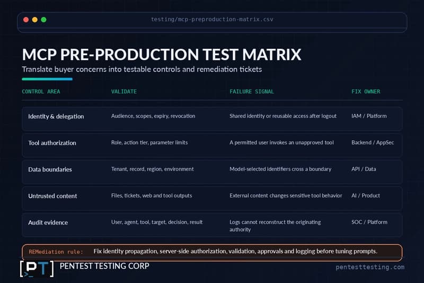Click 'Model-selected identifiers cross a boundary'
The height and width of the screenshot is (283, 424).
(280, 169)
